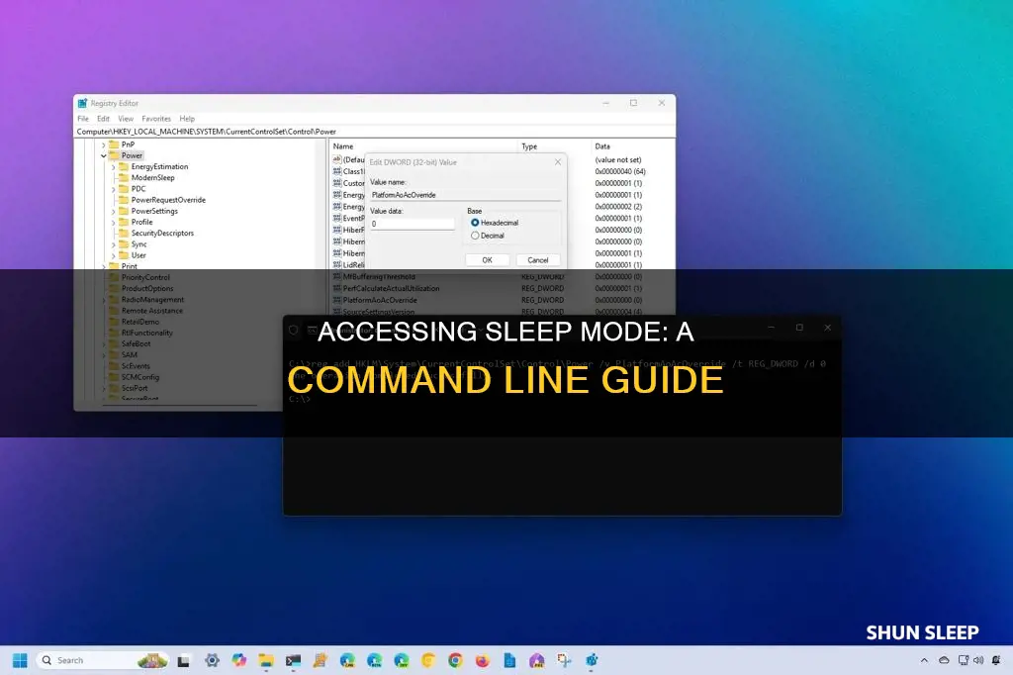Expand the User key
This screenshot has height=675, width=1013.
point(114,255)
